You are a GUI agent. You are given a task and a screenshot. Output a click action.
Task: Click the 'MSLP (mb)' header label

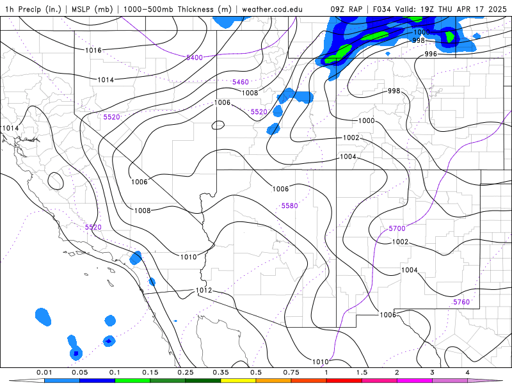tap(92, 9)
